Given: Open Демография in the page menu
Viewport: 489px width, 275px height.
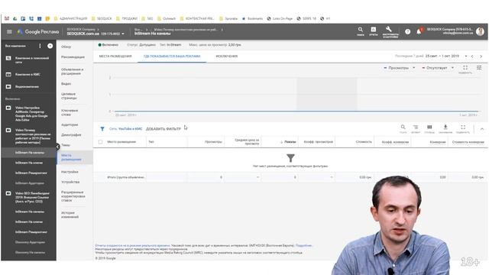Looking at the screenshot, I should tap(71, 135).
